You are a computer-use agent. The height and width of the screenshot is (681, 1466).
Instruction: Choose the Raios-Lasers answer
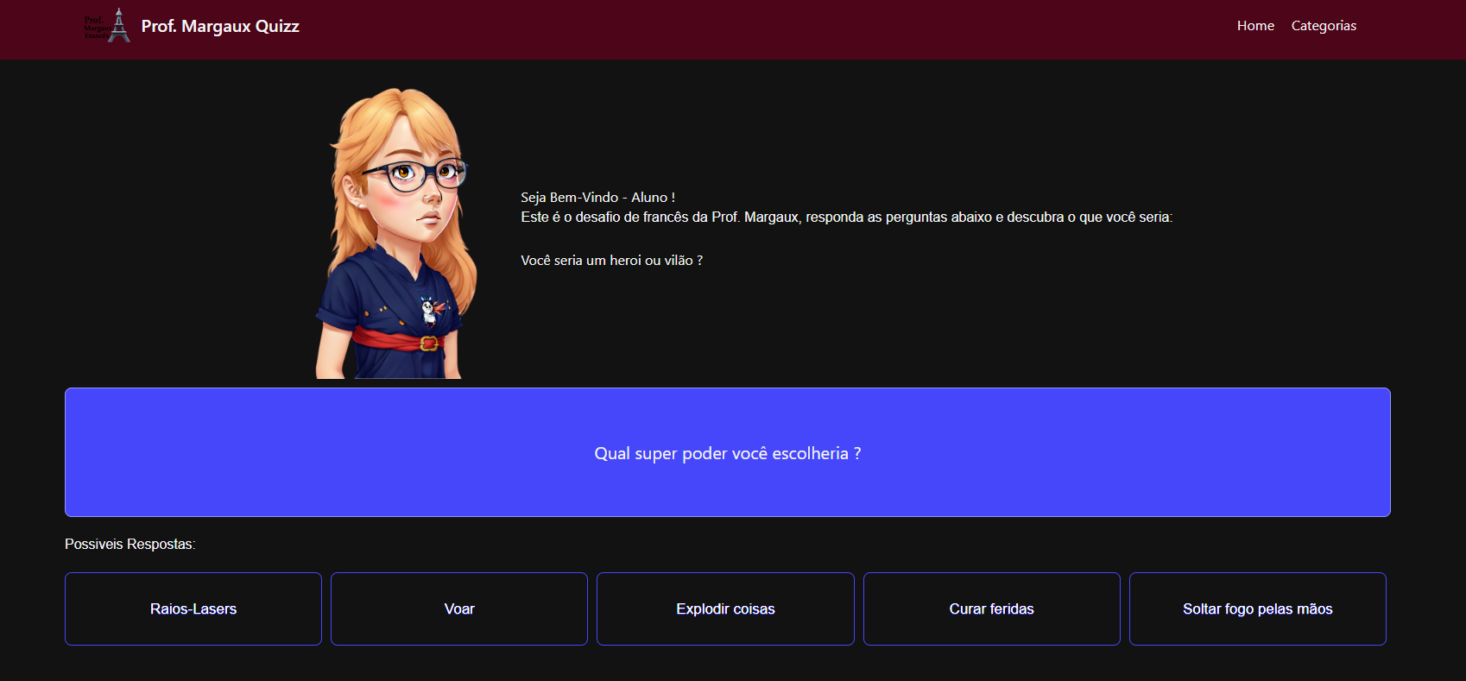[x=193, y=608]
